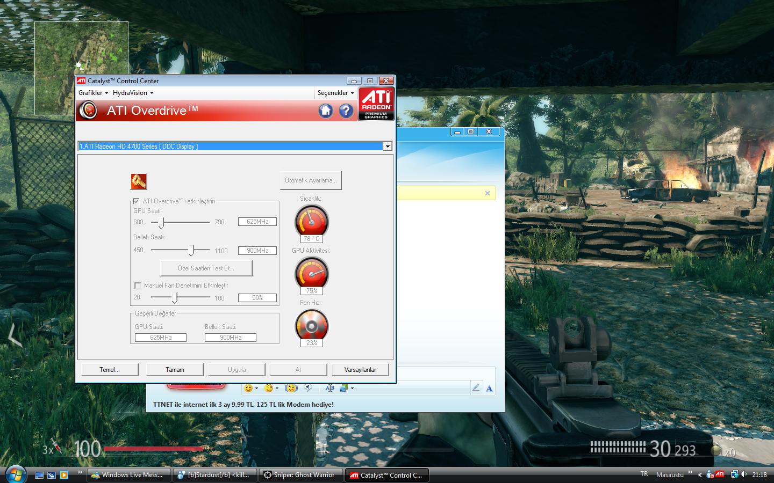Open the display adapter dropdown list
774x483 pixels.
coord(387,147)
